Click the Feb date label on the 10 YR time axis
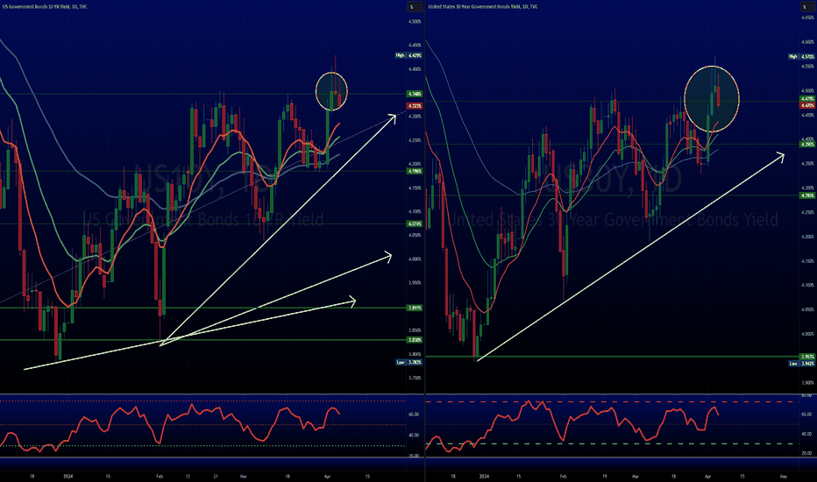The image size is (817, 482). click(x=160, y=476)
